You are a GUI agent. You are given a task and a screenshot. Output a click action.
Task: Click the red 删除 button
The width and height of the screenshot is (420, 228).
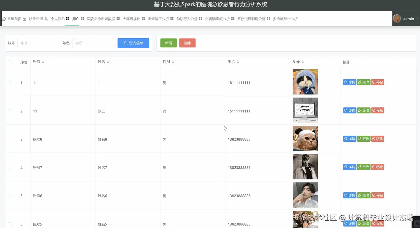pyautogui.click(x=187, y=43)
